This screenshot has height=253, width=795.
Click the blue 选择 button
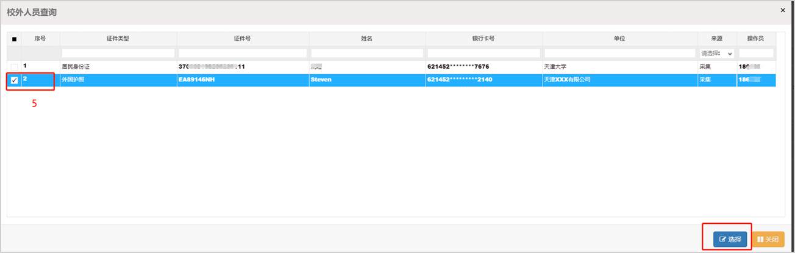click(730, 240)
